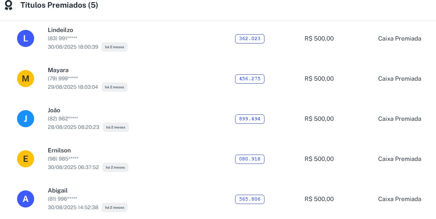Click the name Mayara

tap(58, 70)
